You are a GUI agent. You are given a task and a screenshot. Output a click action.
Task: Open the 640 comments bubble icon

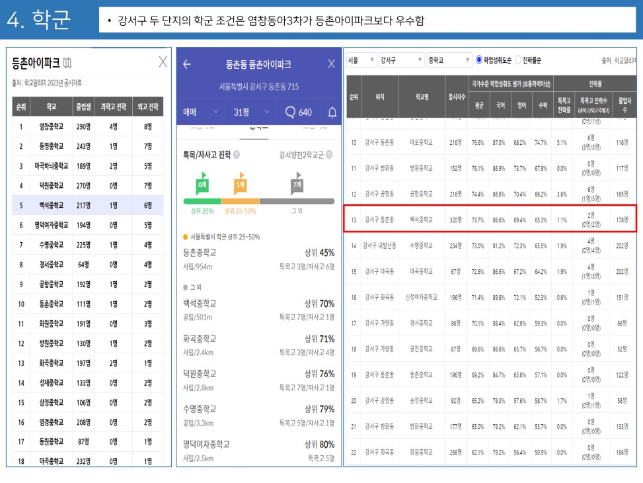[x=290, y=112]
